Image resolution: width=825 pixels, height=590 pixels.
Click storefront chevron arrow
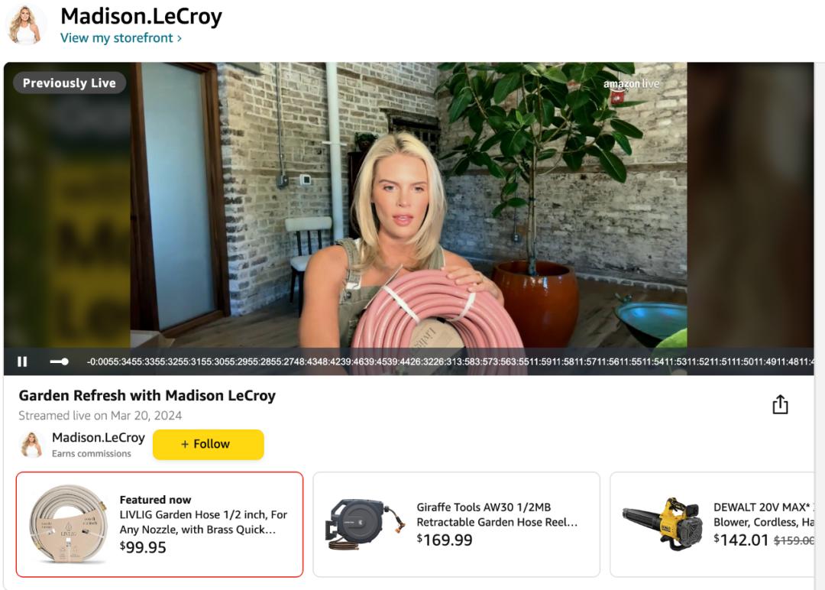point(180,38)
